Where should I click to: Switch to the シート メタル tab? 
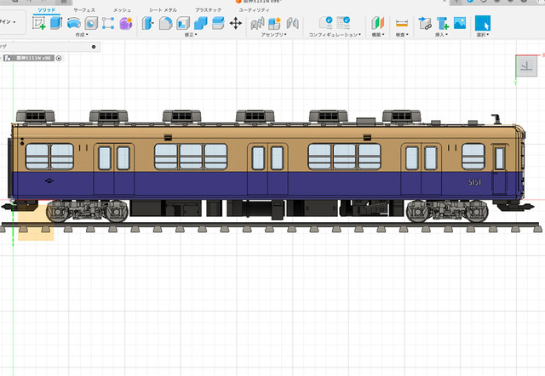(163, 10)
